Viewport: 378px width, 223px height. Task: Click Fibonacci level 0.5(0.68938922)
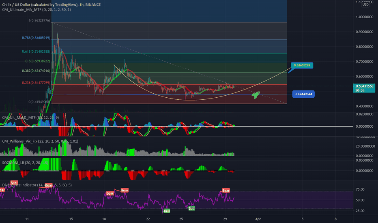[x=38, y=61]
